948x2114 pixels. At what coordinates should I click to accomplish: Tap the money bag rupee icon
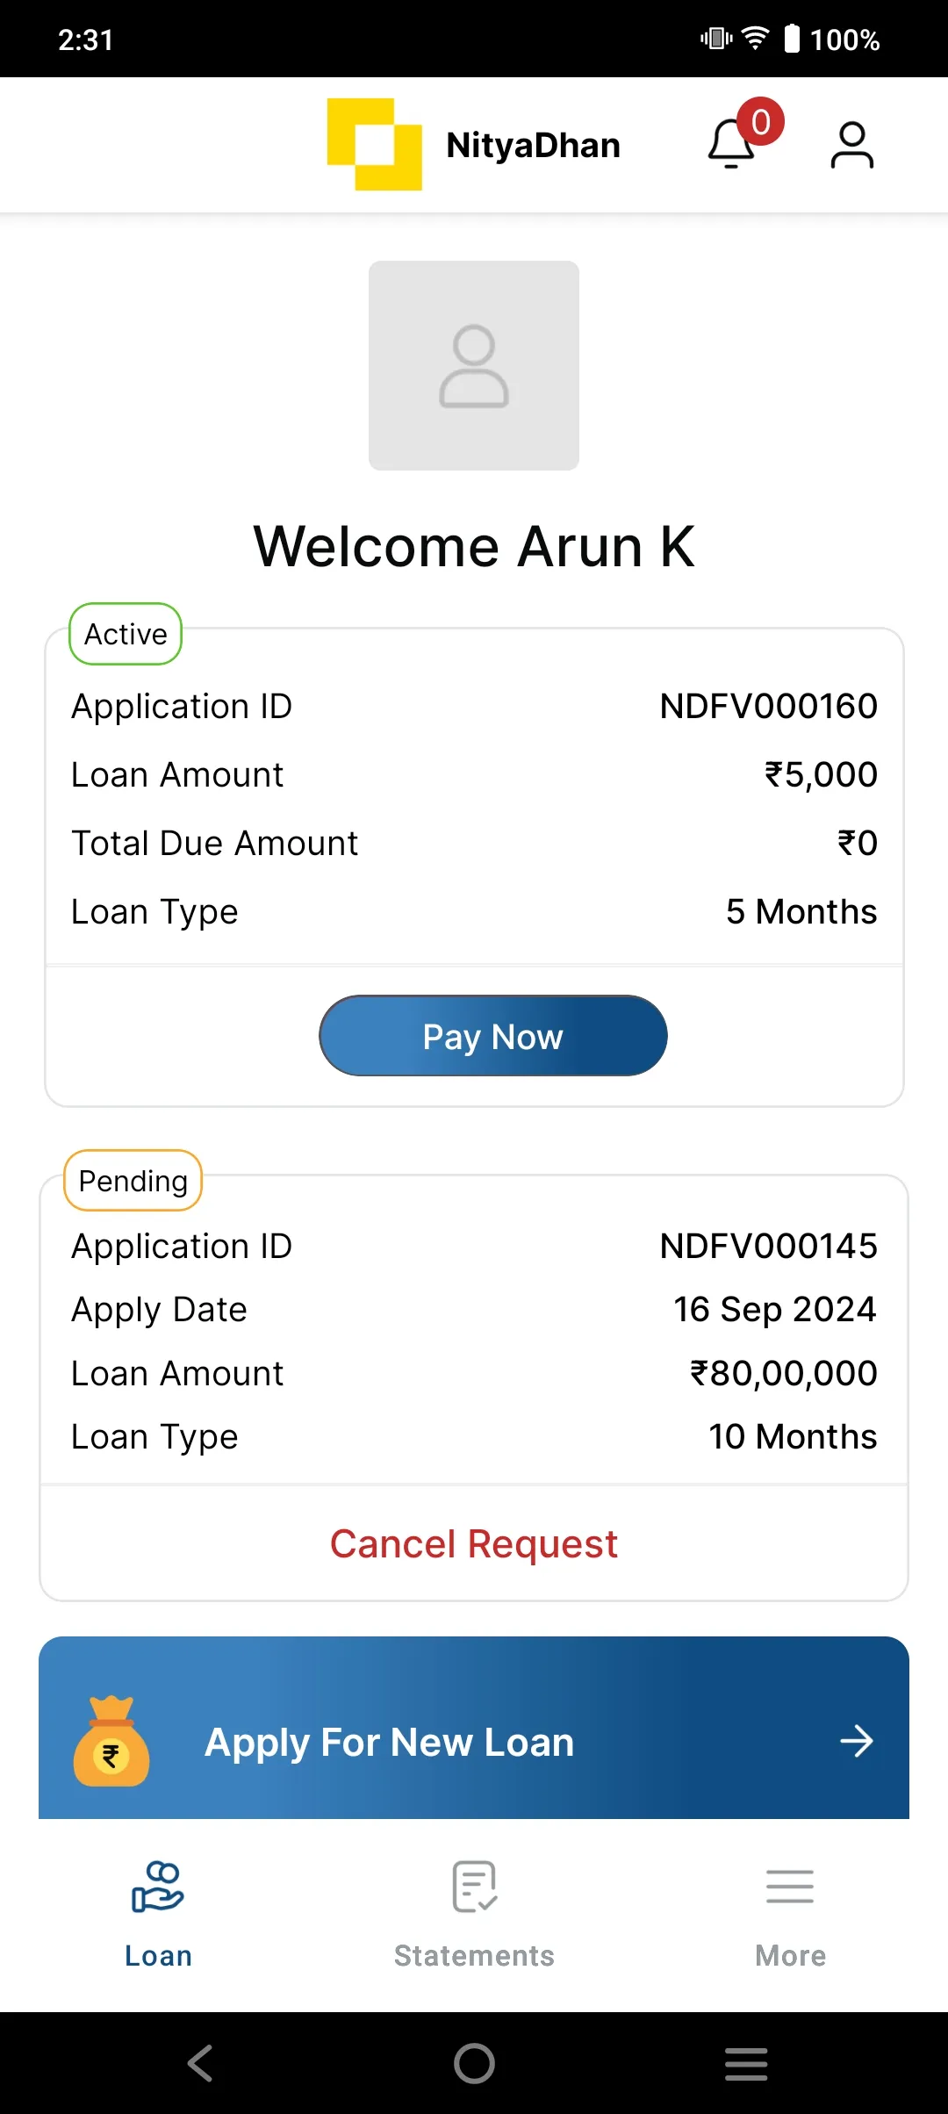pyautogui.click(x=111, y=1742)
